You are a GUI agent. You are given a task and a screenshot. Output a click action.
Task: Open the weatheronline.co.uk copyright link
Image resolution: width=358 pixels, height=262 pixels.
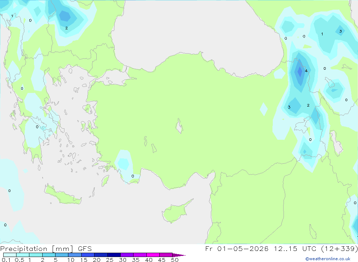(328, 259)
